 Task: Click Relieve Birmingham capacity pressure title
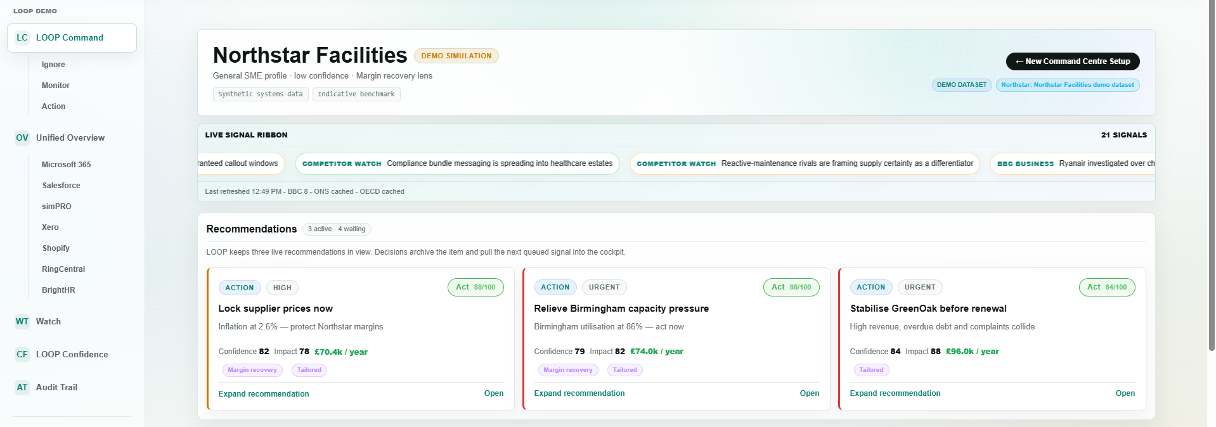point(621,309)
